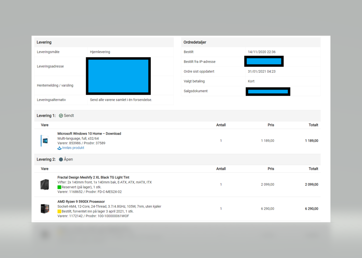Screen dimensions: 362x258
Task: Click the 'Levering 1:' heading
Action: [46, 116]
